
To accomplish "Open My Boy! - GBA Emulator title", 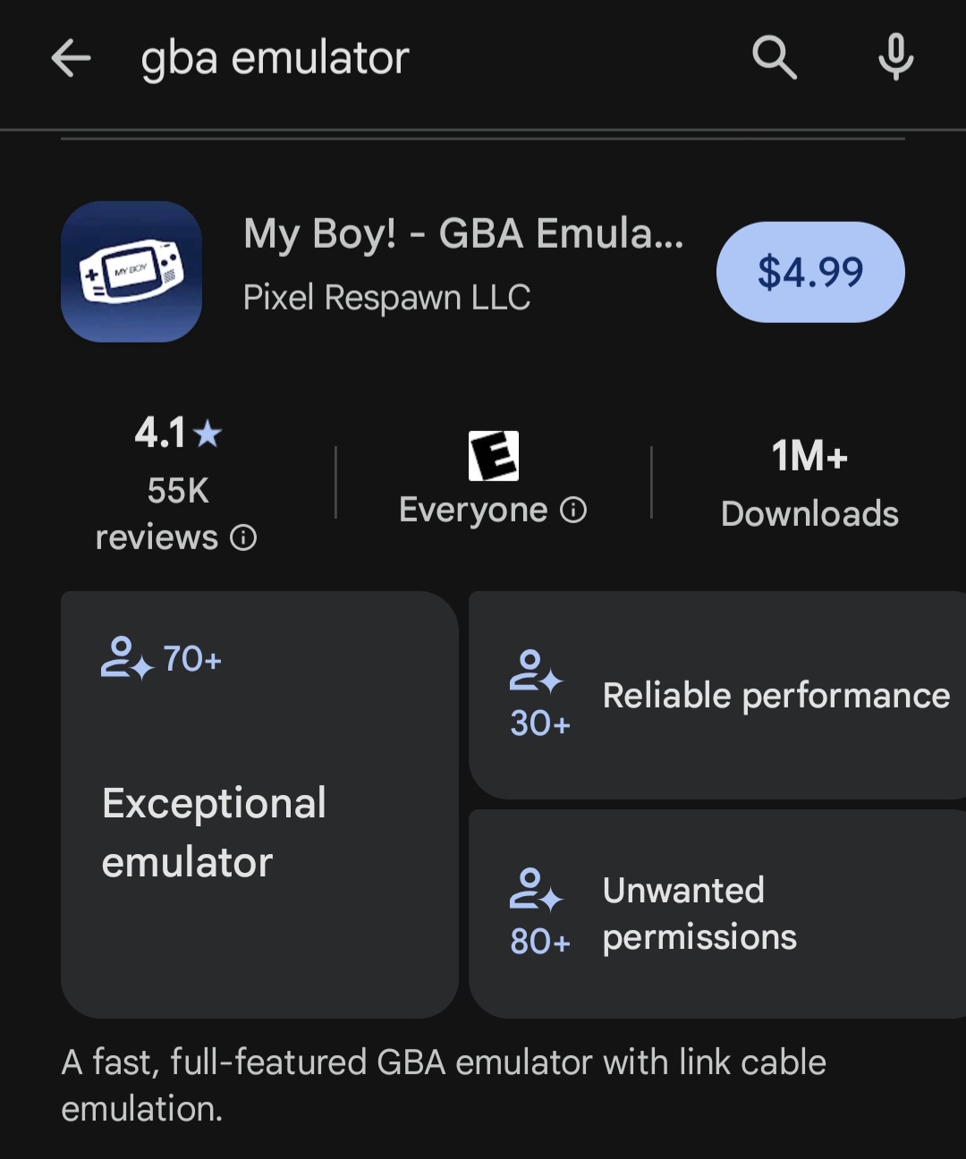I will coord(463,234).
